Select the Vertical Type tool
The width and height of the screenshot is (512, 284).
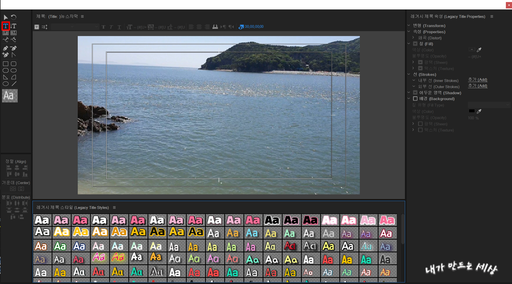(x=13, y=26)
